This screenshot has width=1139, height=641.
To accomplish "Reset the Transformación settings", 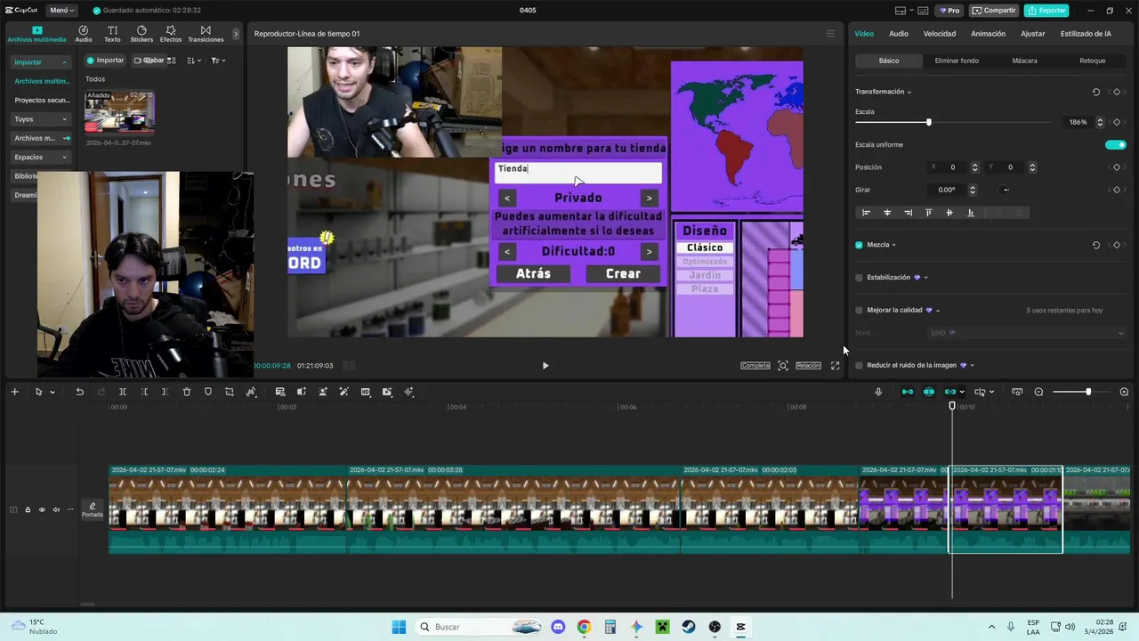I will pos(1095,92).
